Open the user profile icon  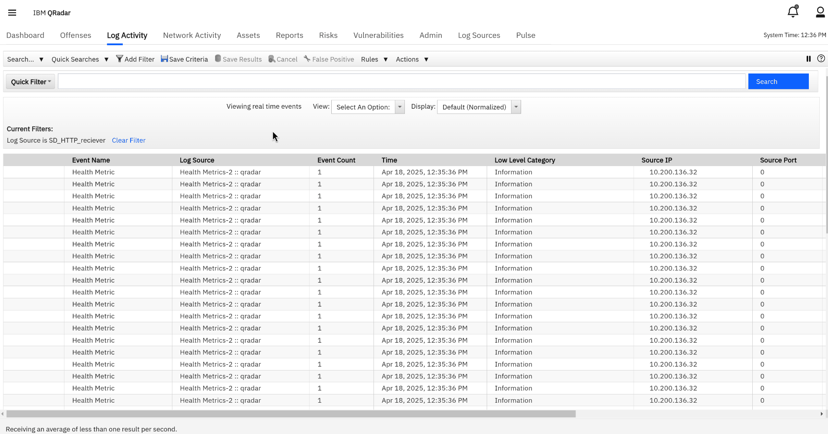tap(820, 12)
